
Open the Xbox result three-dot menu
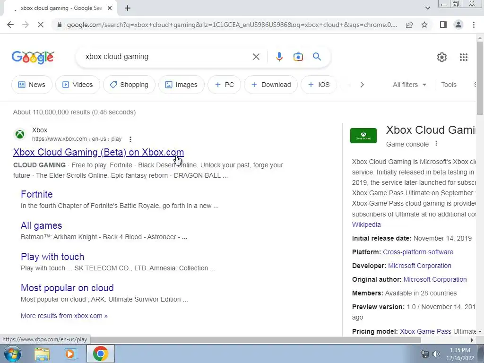click(x=130, y=139)
